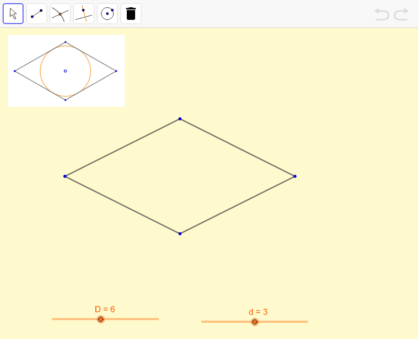The height and width of the screenshot is (340, 419).
Task: Redo the last undone action
Action: click(401, 14)
